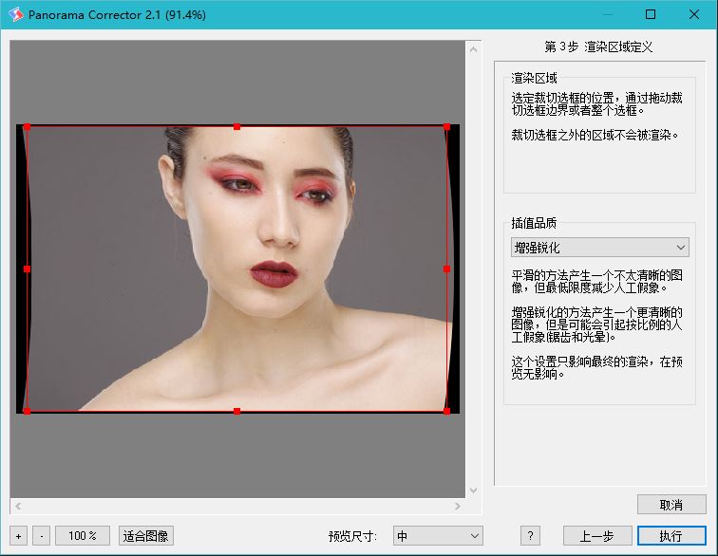Screen dimensions: 718x556
Task: Select the top-left crop frame handle
Action: 27,126
